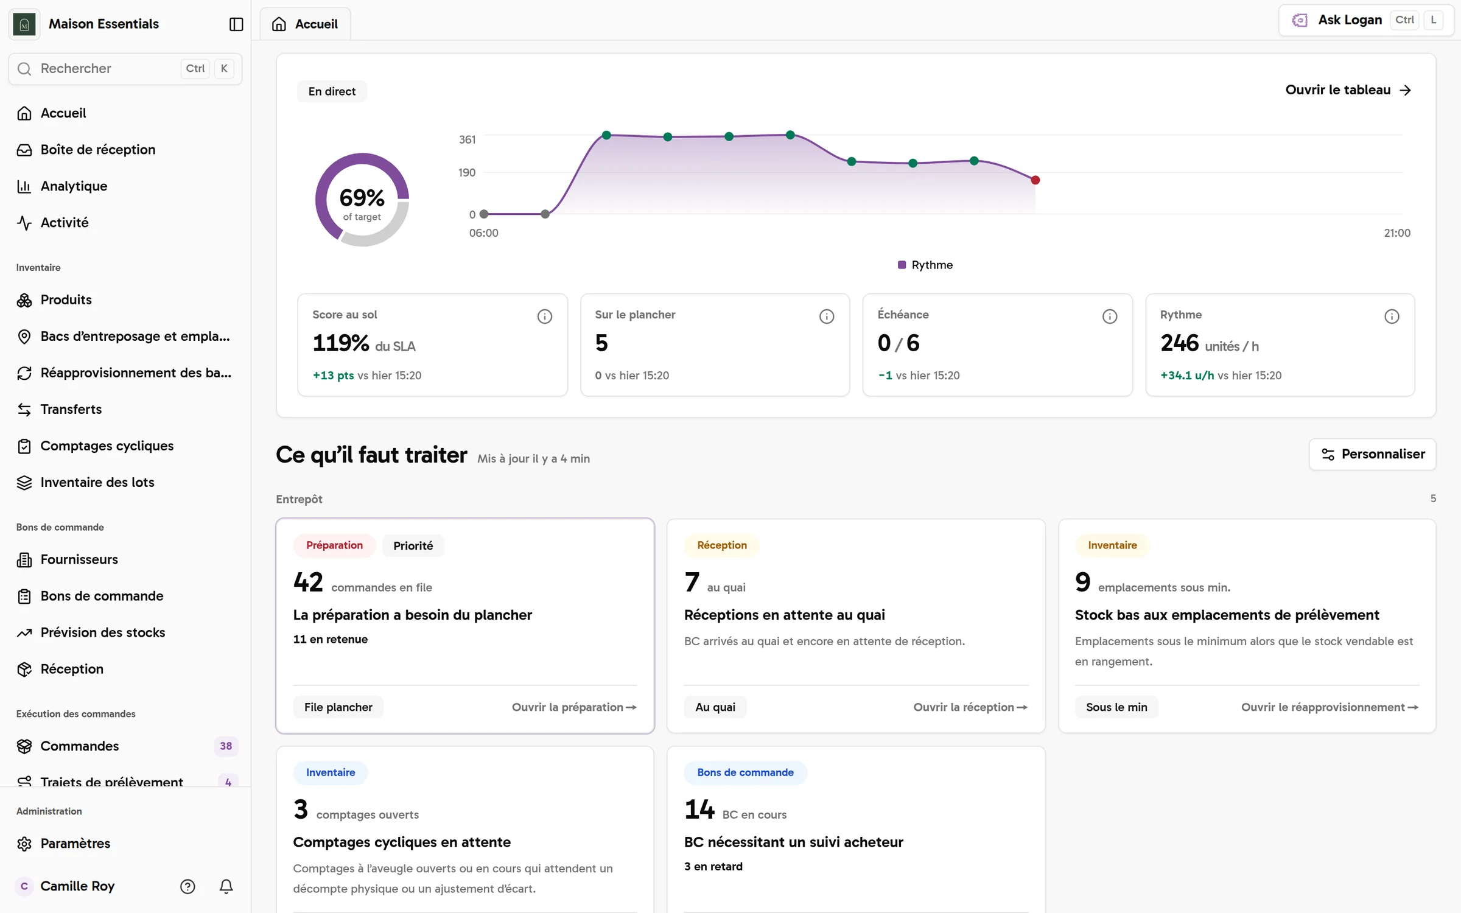Click the Ask Logan assistant icon
The width and height of the screenshot is (1461, 913).
[1300, 20]
